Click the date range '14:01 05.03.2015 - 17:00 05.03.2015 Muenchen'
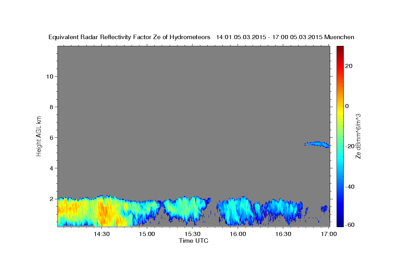 285,37
